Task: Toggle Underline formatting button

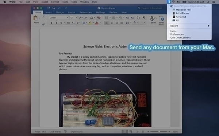Action: [61, 23]
